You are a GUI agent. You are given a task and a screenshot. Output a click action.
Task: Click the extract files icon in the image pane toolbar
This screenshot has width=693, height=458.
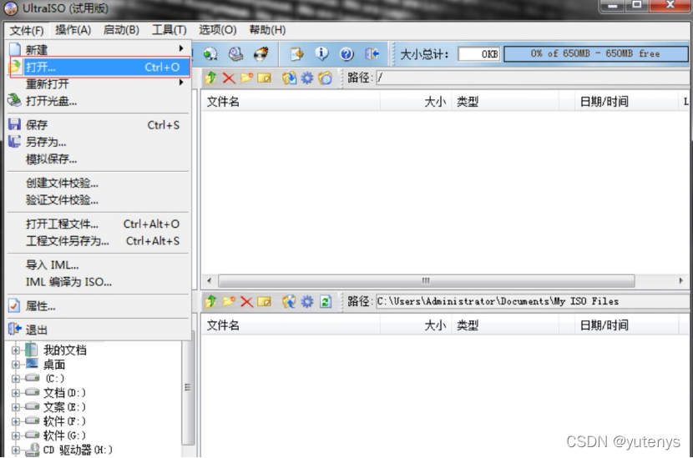[289, 78]
